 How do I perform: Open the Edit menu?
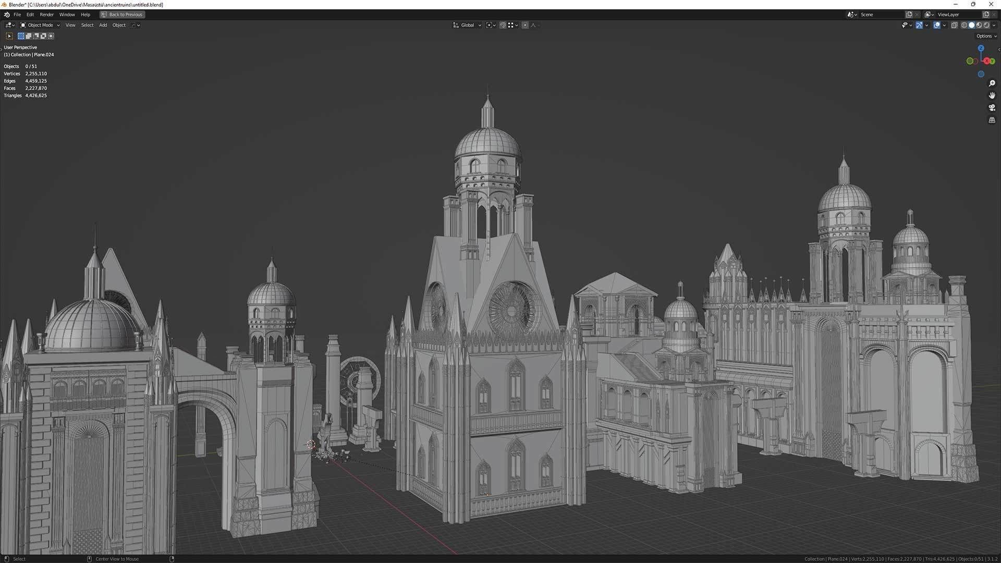tap(30, 15)
